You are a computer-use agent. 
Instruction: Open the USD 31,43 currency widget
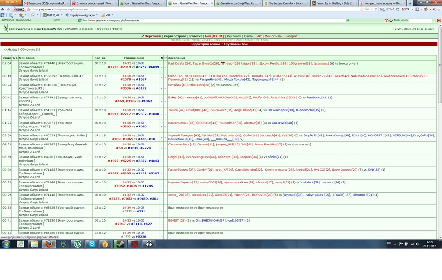click(51, 15)
